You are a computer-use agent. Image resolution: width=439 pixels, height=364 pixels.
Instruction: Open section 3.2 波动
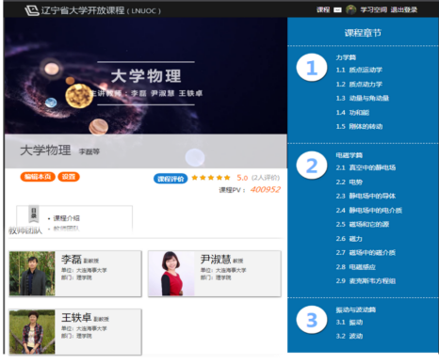[x=350, y=337]
